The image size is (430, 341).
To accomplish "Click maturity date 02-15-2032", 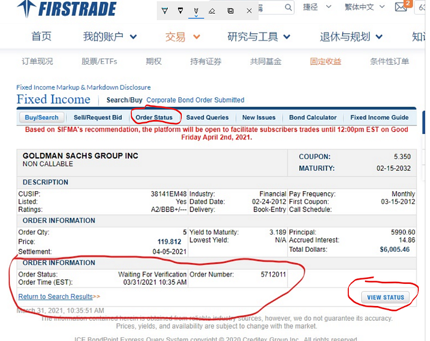I will [394, 168].
